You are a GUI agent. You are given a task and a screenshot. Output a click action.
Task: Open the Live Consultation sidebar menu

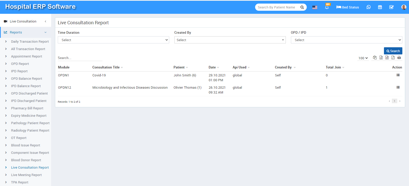click(23, 21)
